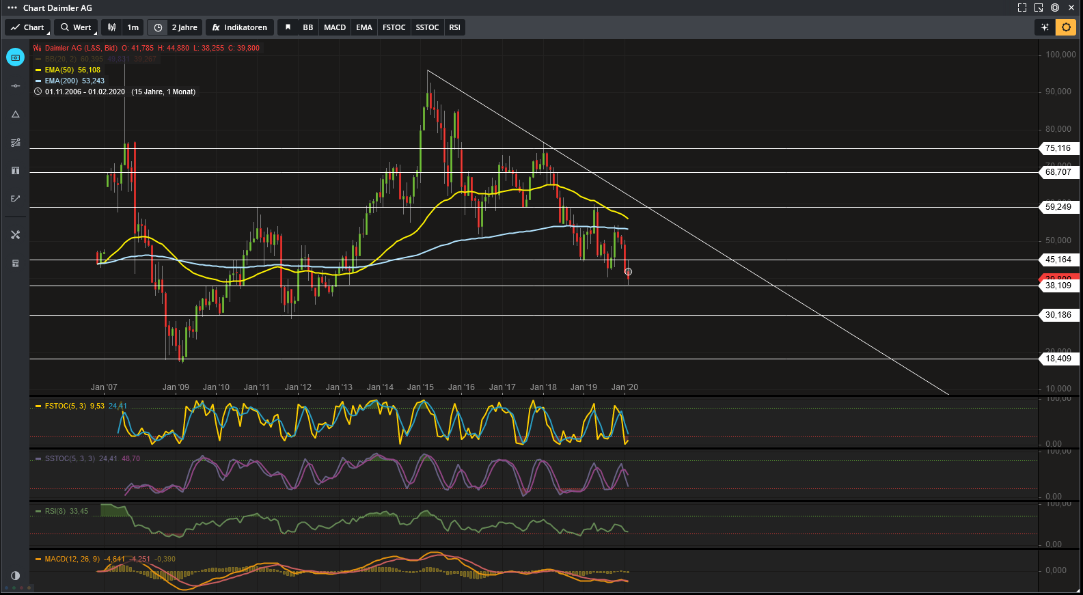1083x595 pixels.
Task: Click the sparkle stars icon
Action: [x=1044, y=27]
